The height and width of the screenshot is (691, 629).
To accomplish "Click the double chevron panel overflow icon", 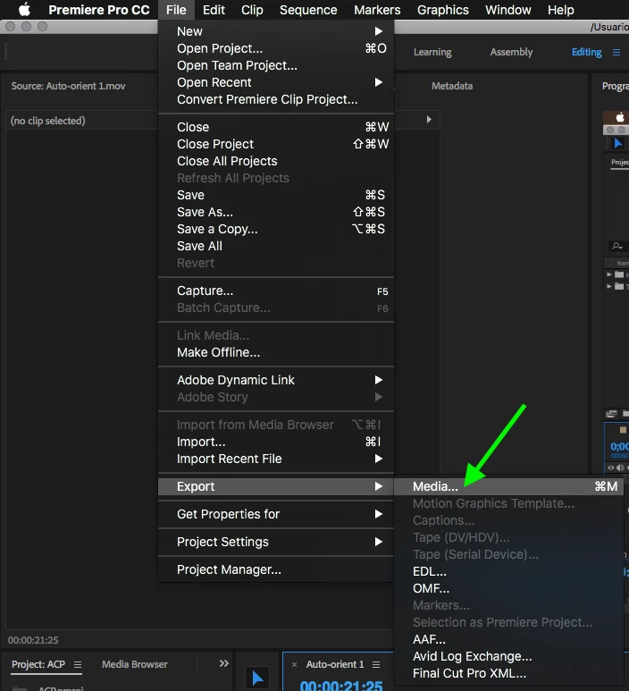I will [x=223, y=663].
